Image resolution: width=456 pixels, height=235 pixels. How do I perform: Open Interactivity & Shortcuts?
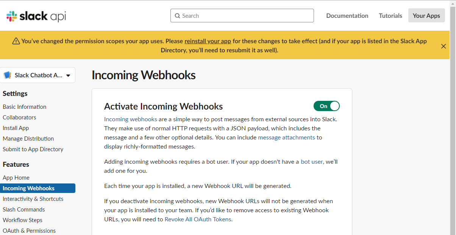[33, 199]
